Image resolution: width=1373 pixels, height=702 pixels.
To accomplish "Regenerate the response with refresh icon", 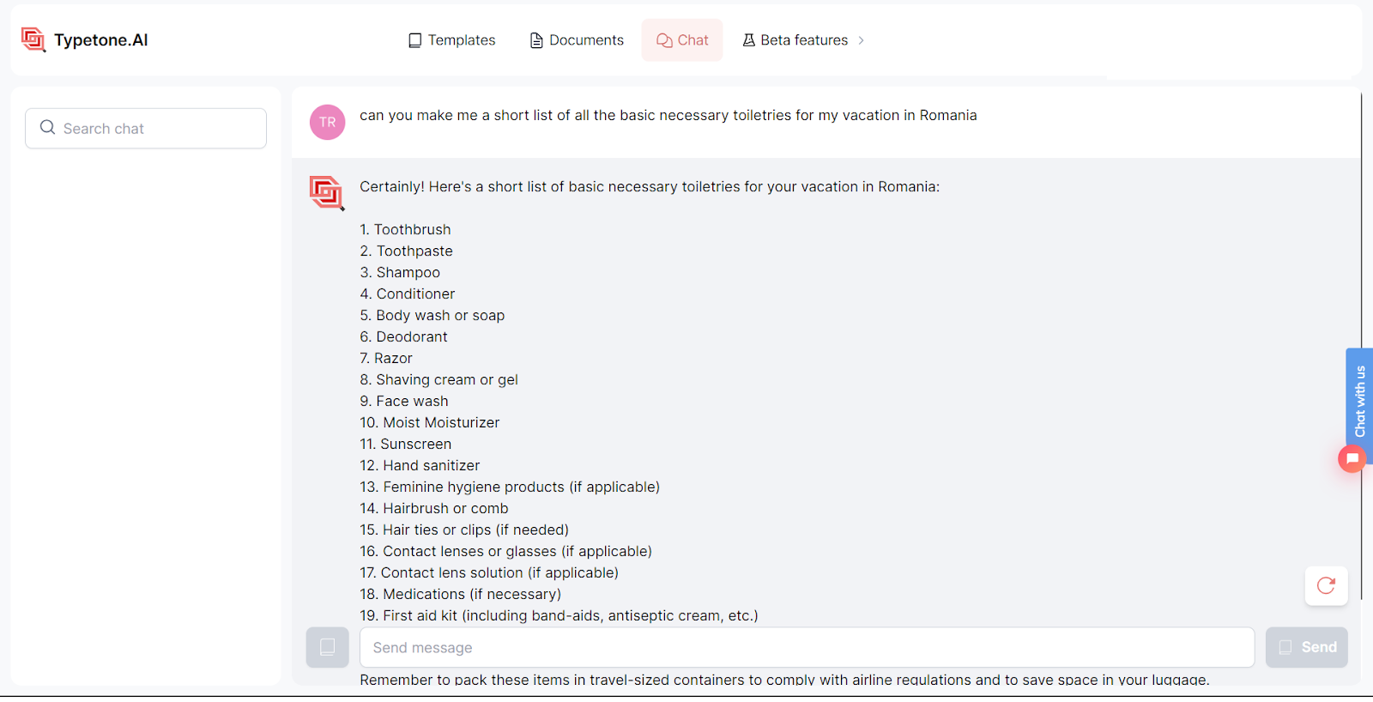I will pos(1326,586).
